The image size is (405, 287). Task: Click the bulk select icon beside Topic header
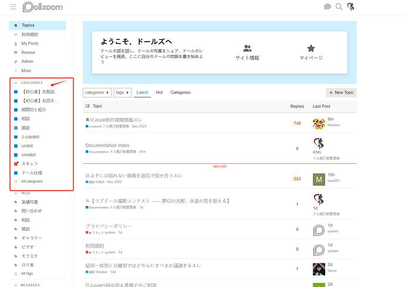(x=87, y=106)
